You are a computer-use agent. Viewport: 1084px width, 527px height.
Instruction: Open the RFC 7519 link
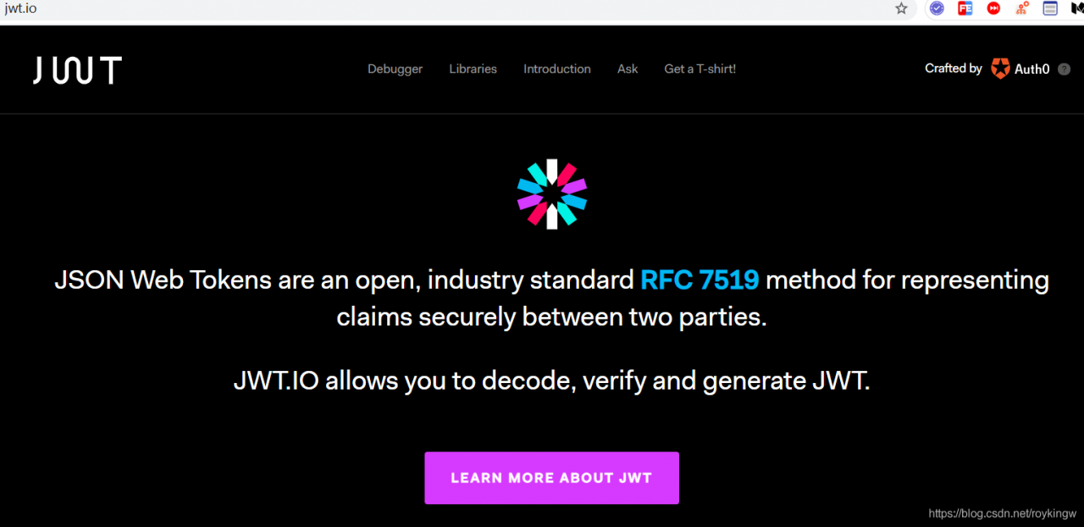(x=700, y=280)
